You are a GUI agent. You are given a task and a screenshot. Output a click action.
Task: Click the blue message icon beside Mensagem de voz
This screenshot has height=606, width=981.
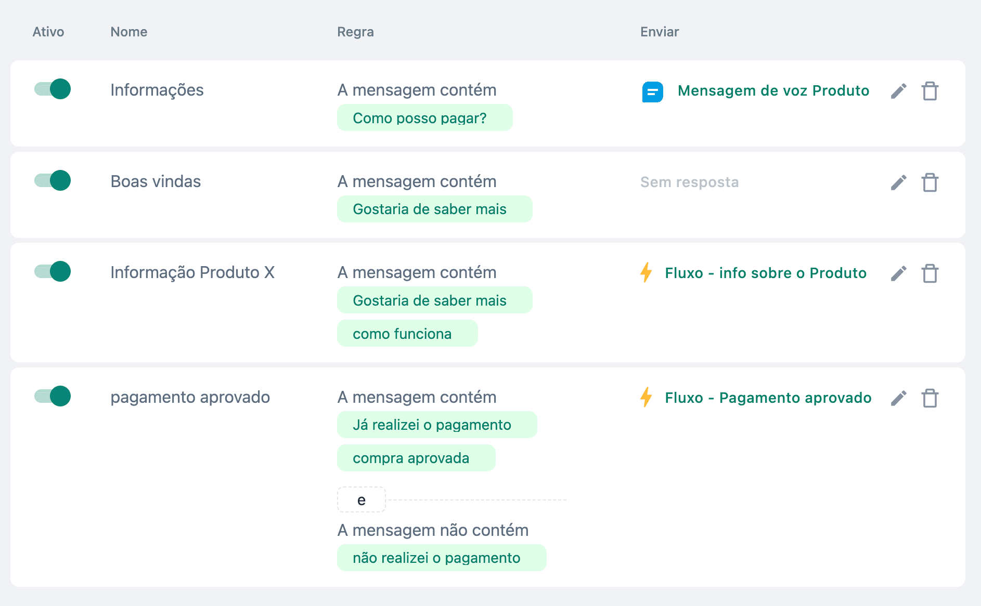coord(652,92)
